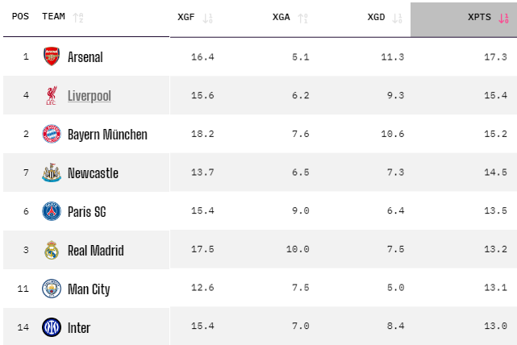Click the Real Madrid club crest
The width and height of the screenshot is (517, 345).
pyautogui.click(x=52, y=250)
